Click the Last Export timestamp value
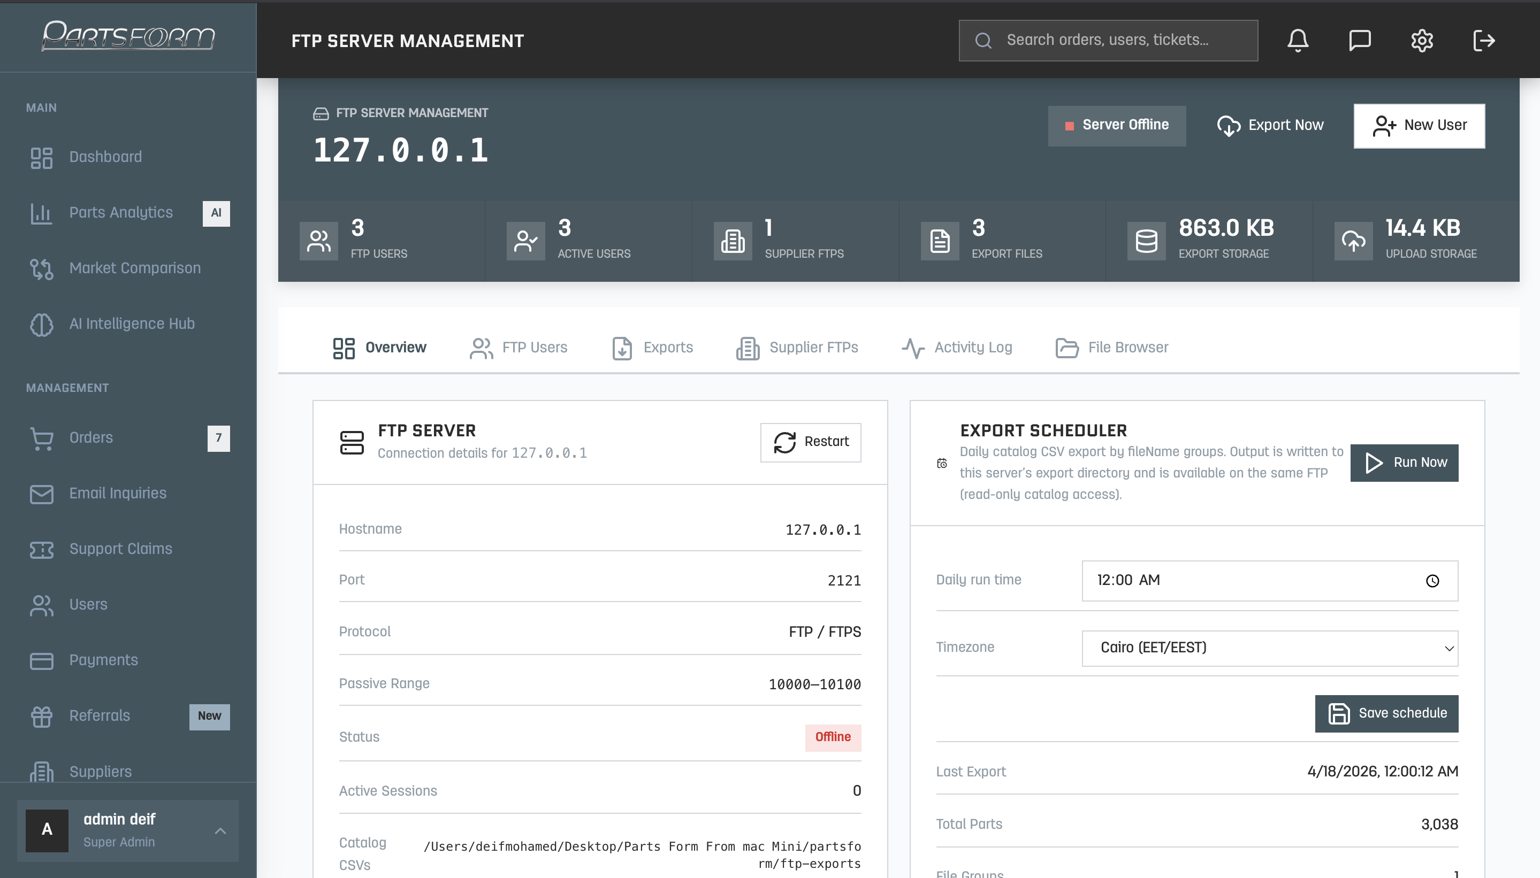 click(1383, 772)
